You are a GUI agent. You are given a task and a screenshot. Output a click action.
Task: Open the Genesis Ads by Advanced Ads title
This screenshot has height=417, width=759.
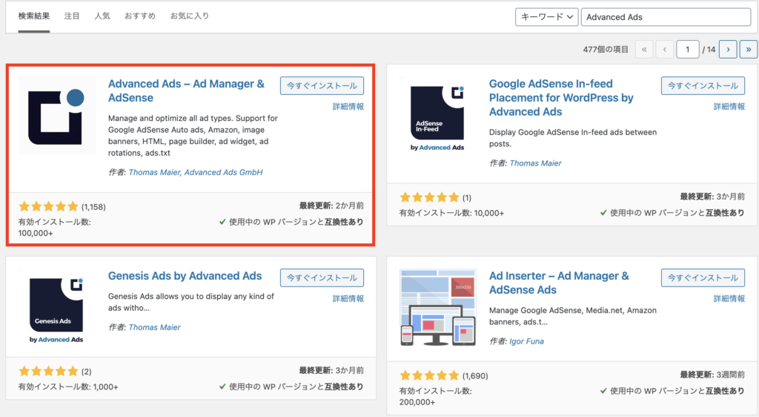click(185, 276)
